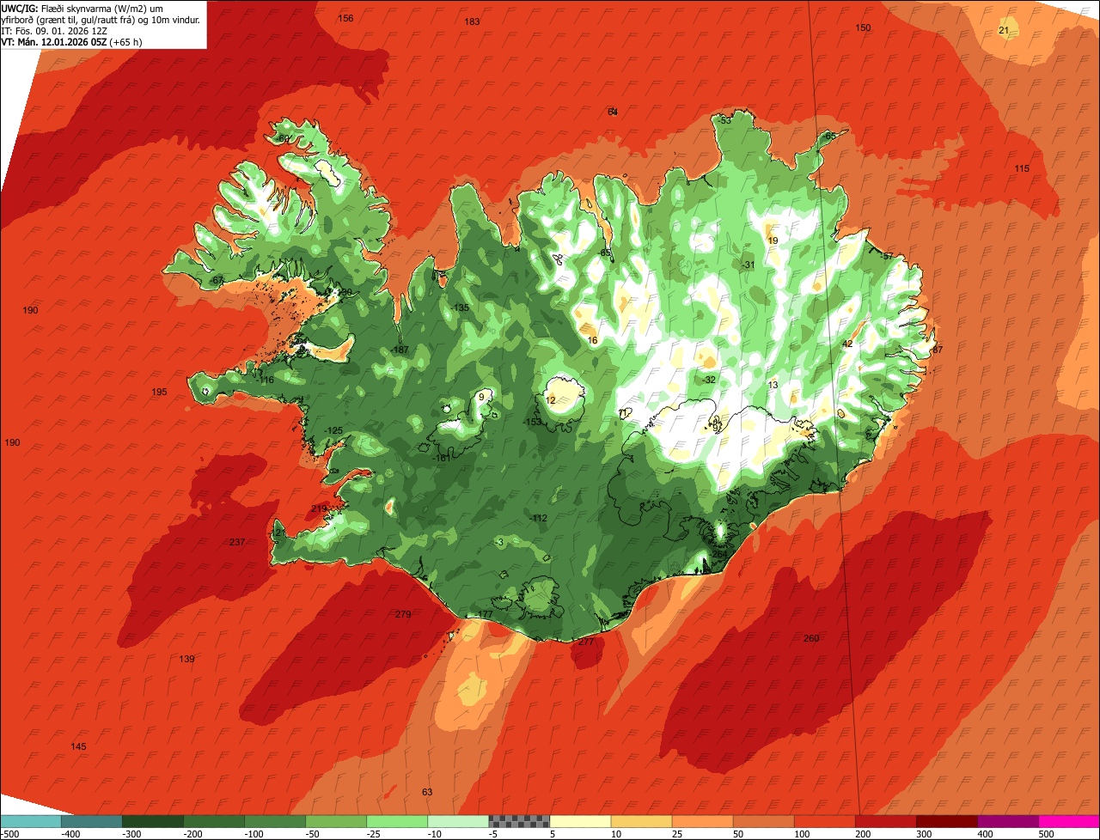Click the -500 to -400 light teal legend swatch

31,821
